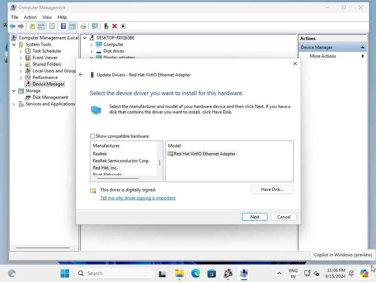Expand Local Users and Groups node
This screenshot has width=376, height=282.
click(x=21, y=71)
